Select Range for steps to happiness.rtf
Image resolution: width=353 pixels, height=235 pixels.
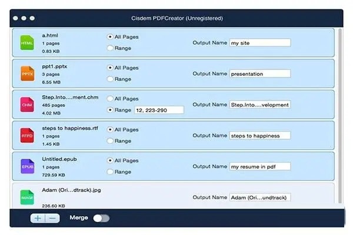tap(110, 140)
